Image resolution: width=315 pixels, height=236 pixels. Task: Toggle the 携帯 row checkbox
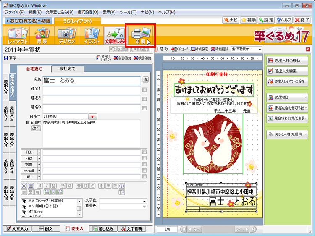pos(144,164)
